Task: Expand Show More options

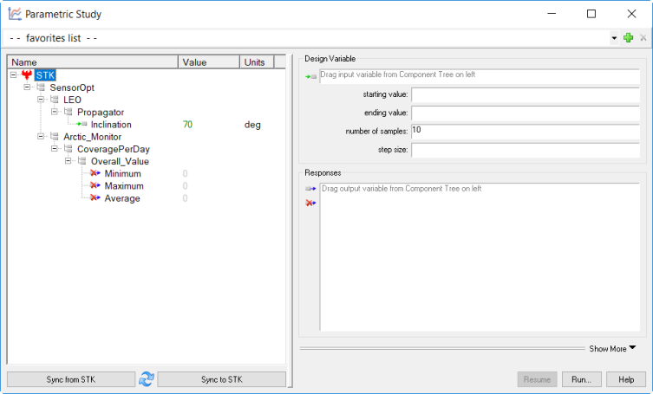Action: (612, 349)
